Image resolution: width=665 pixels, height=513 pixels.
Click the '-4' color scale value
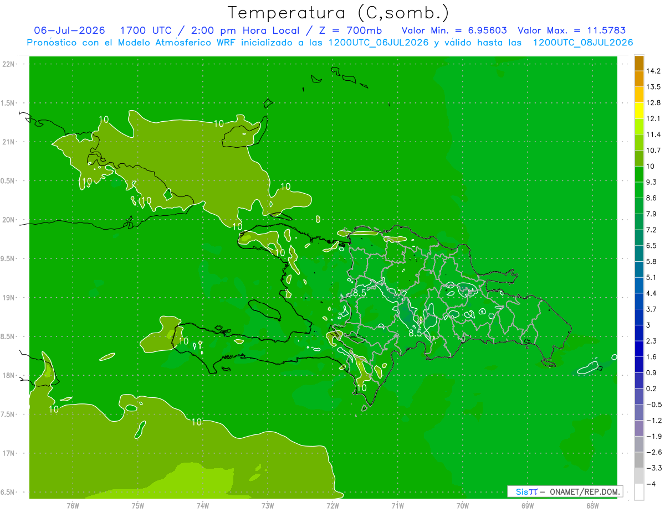pos(651,484)
